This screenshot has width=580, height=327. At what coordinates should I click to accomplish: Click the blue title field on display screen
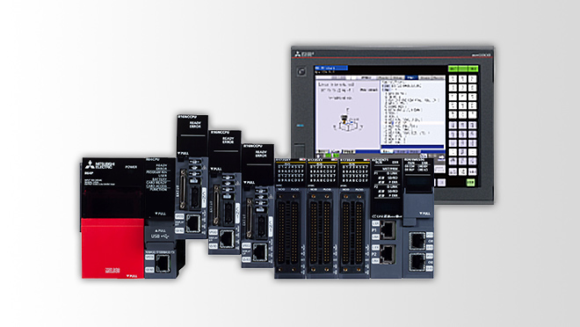pos(330,68)
